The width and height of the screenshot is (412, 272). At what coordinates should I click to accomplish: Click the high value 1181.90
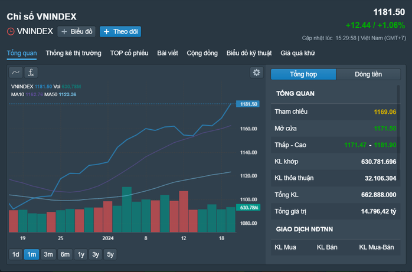click(385, 145)
